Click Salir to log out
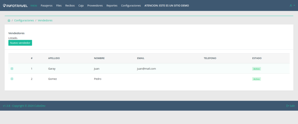This screenshot has height=124, width=298. (291, 106)
